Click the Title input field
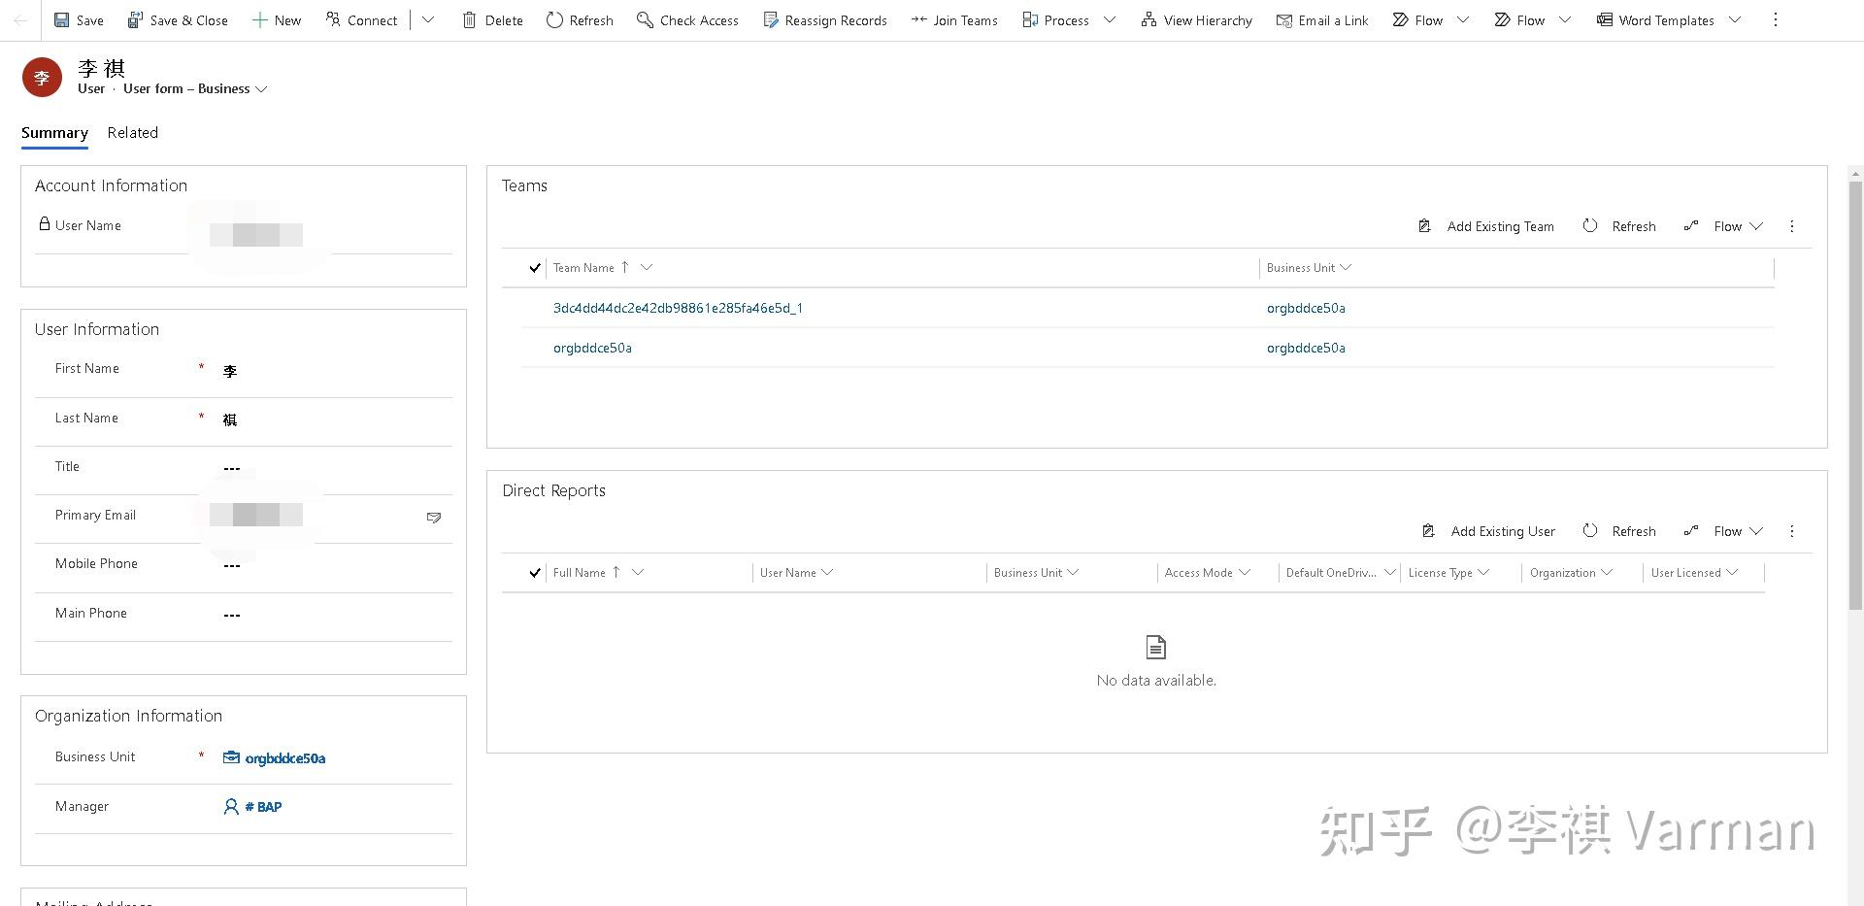 click(x=330, y=468)
